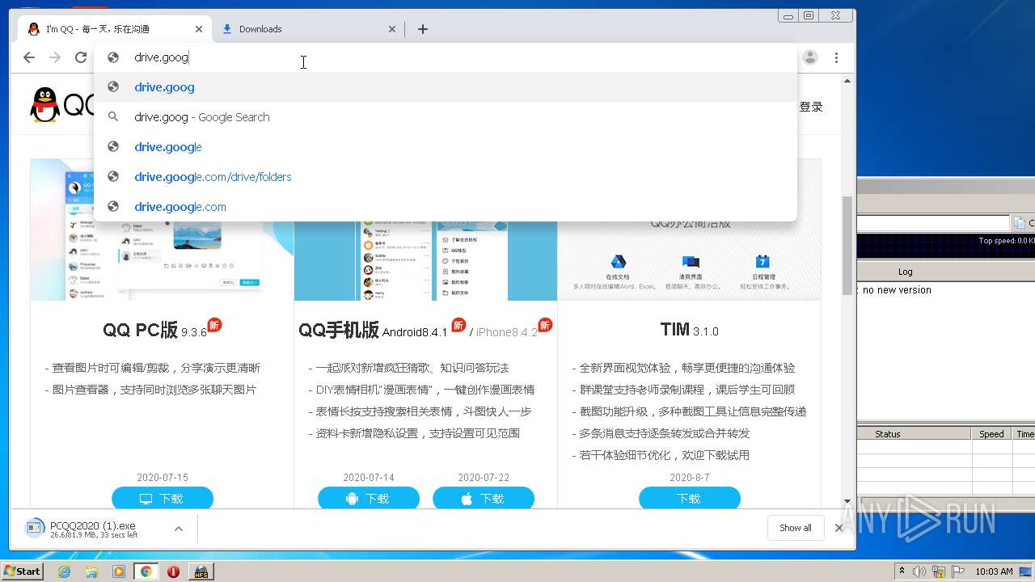Download TIM via 下载 button
The image size is (1035, 582).
point(690,499)
